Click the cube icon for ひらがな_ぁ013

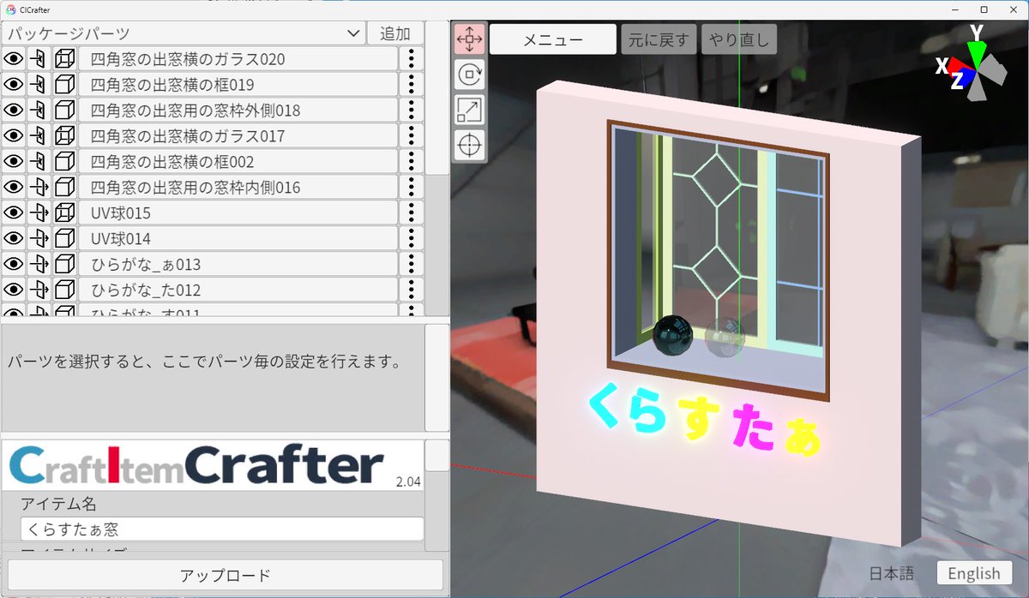(x=63, y=264)
